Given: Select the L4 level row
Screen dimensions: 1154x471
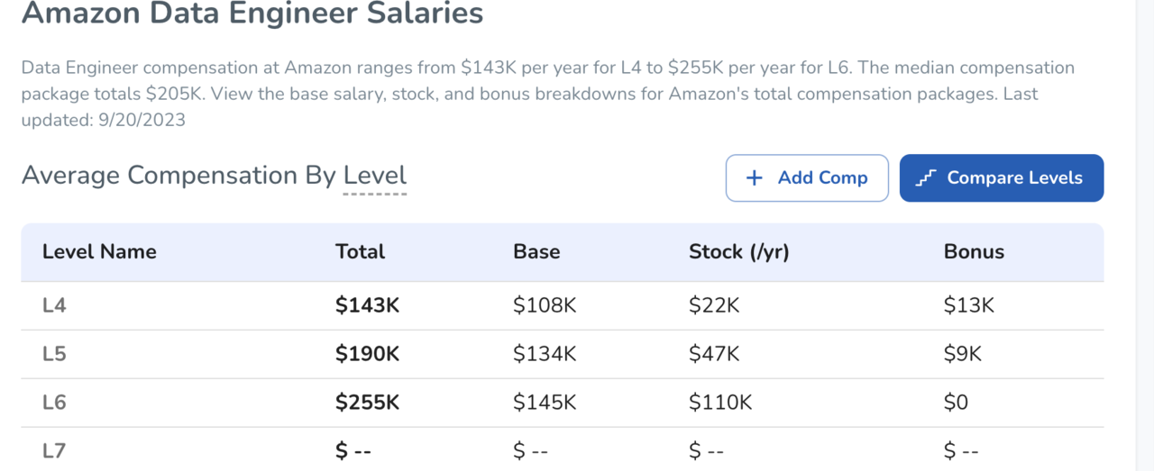Looking at the screenshot, I should (x=563, y=305).
